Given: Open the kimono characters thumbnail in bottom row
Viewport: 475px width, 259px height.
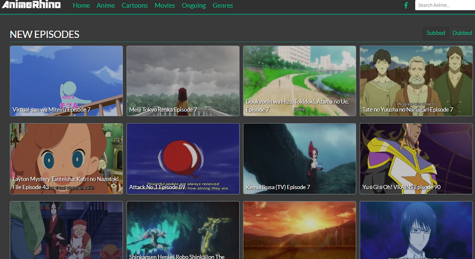Looking at the screenshot, I should 66,230.
